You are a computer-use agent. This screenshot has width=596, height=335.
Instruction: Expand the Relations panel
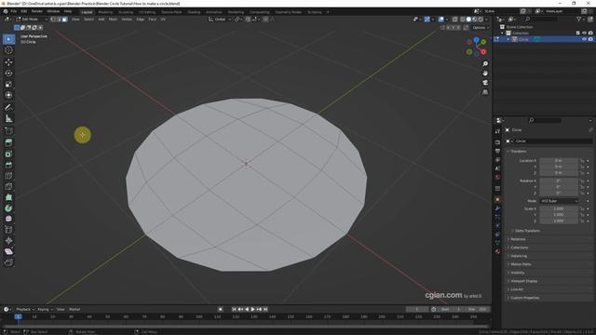click(518, 239)
